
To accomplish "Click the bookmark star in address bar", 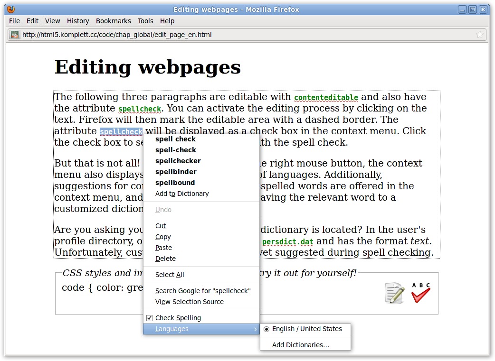I will [479, 35].
